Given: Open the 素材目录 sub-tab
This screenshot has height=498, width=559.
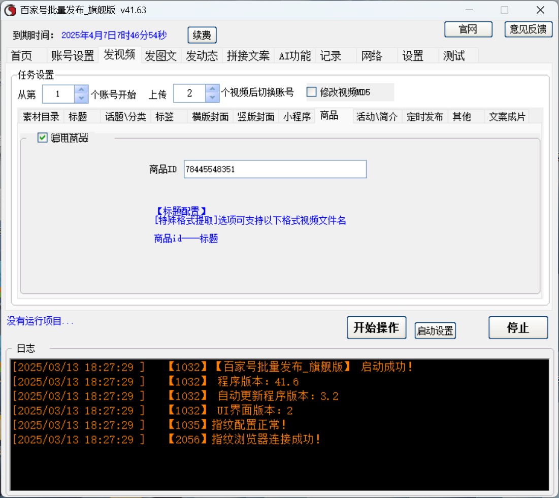Looking at the screenshot, I should tap(41, 117).
